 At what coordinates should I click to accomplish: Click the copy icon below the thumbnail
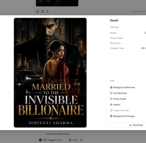point(37,11)
